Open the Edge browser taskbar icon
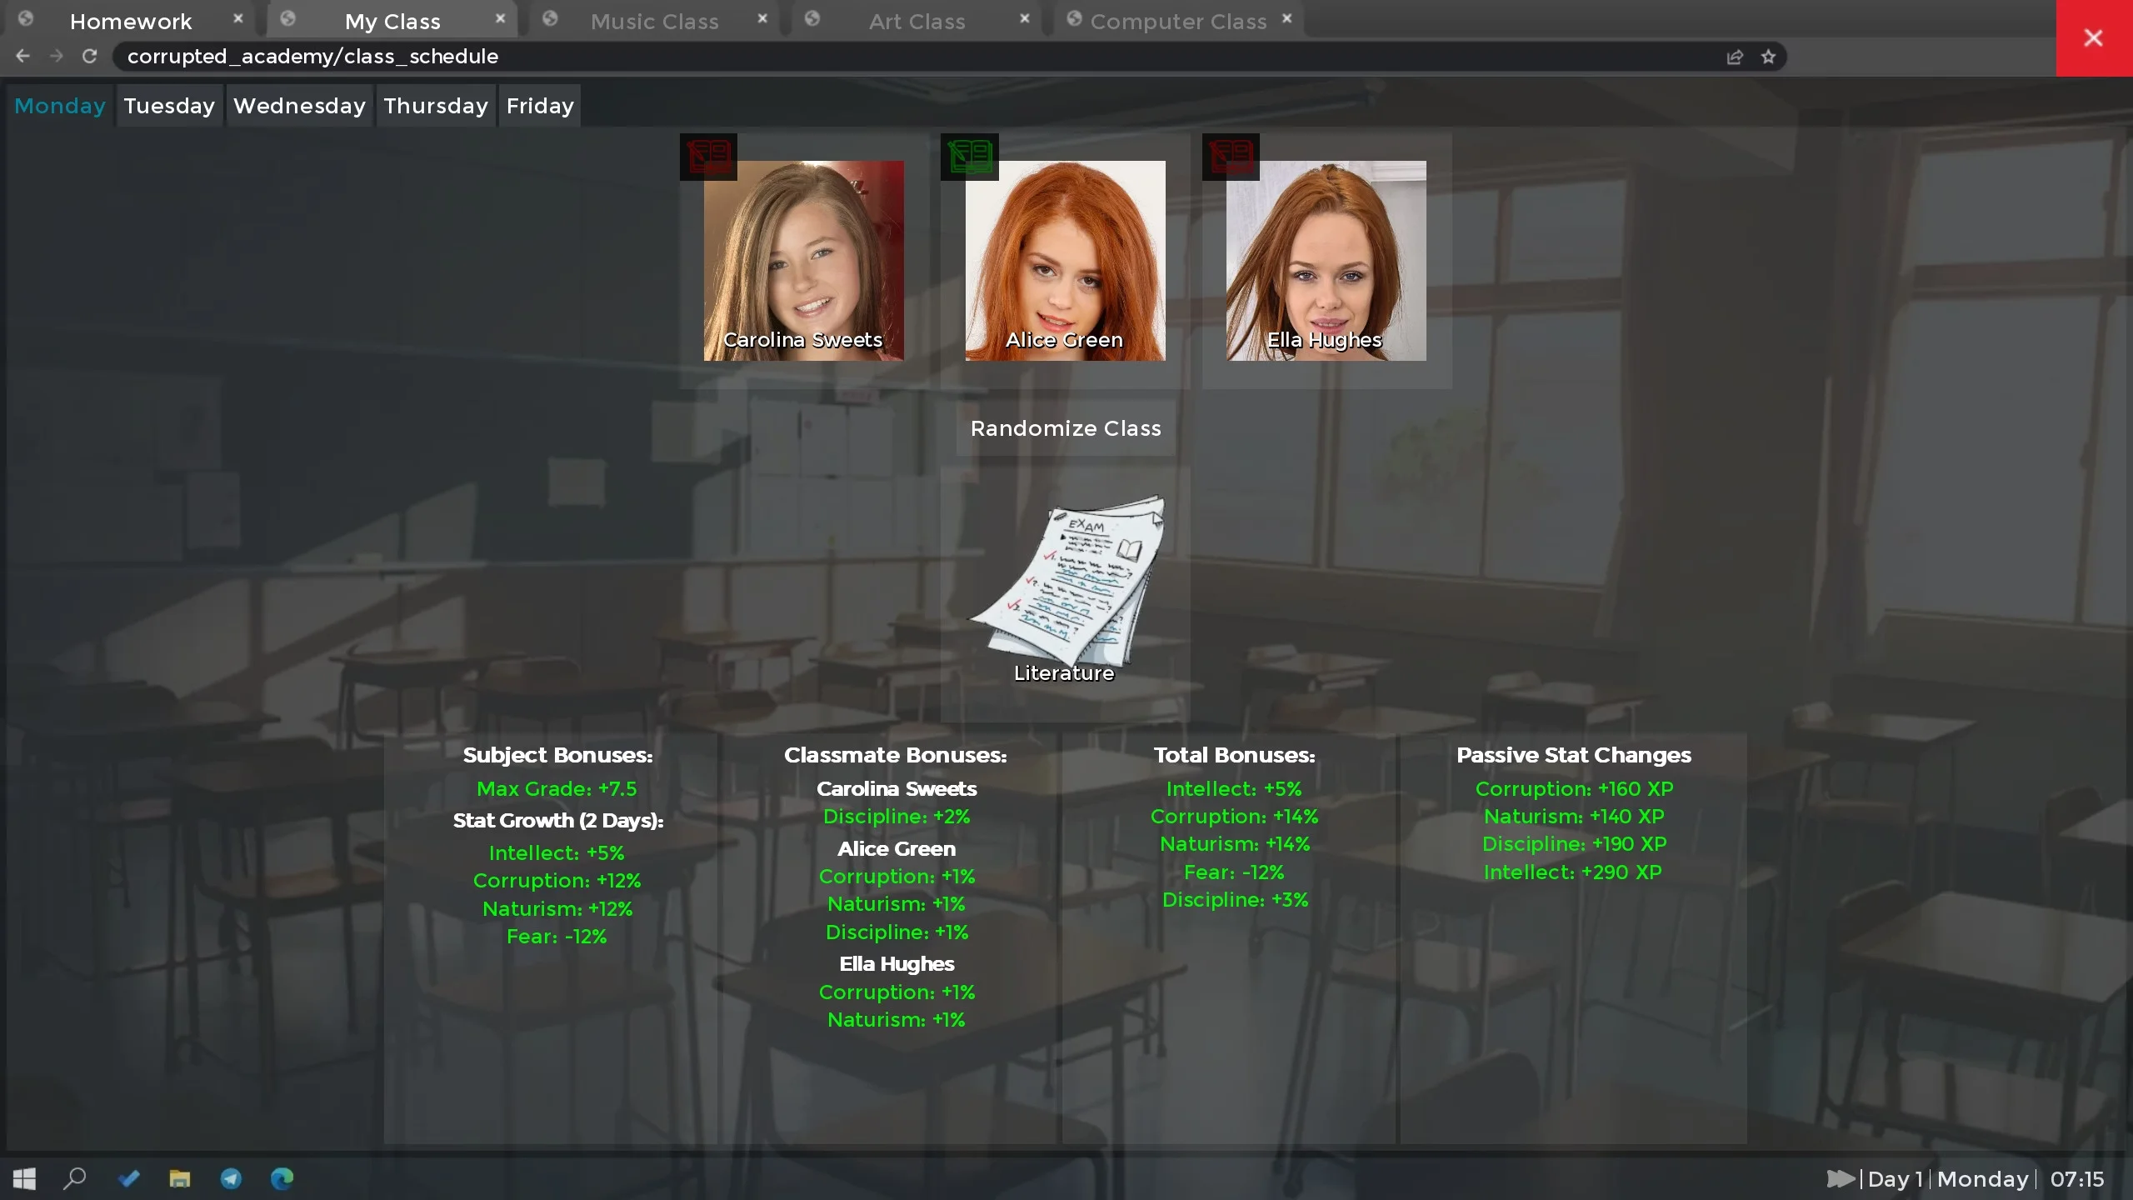Viewport: 2133px width, 1200px height. 282,1178
